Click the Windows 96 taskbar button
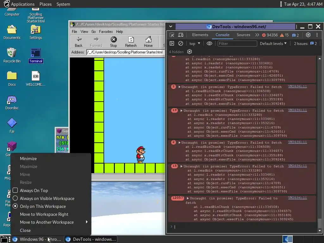 [37, 239]
